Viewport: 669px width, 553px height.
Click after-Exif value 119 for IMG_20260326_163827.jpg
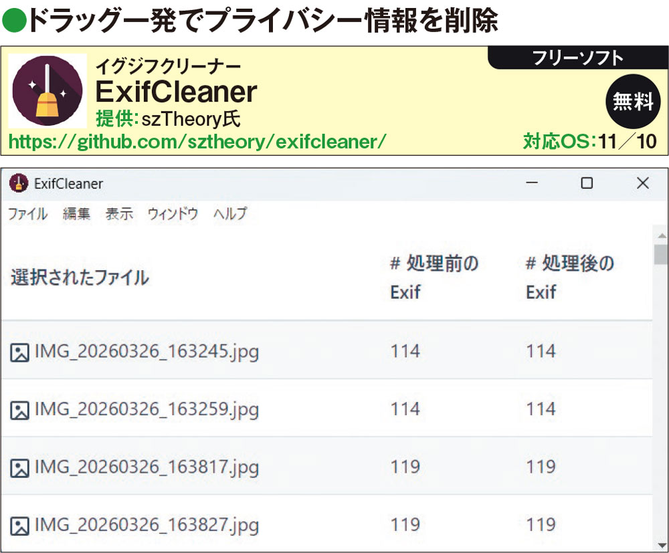pos(541,525)
